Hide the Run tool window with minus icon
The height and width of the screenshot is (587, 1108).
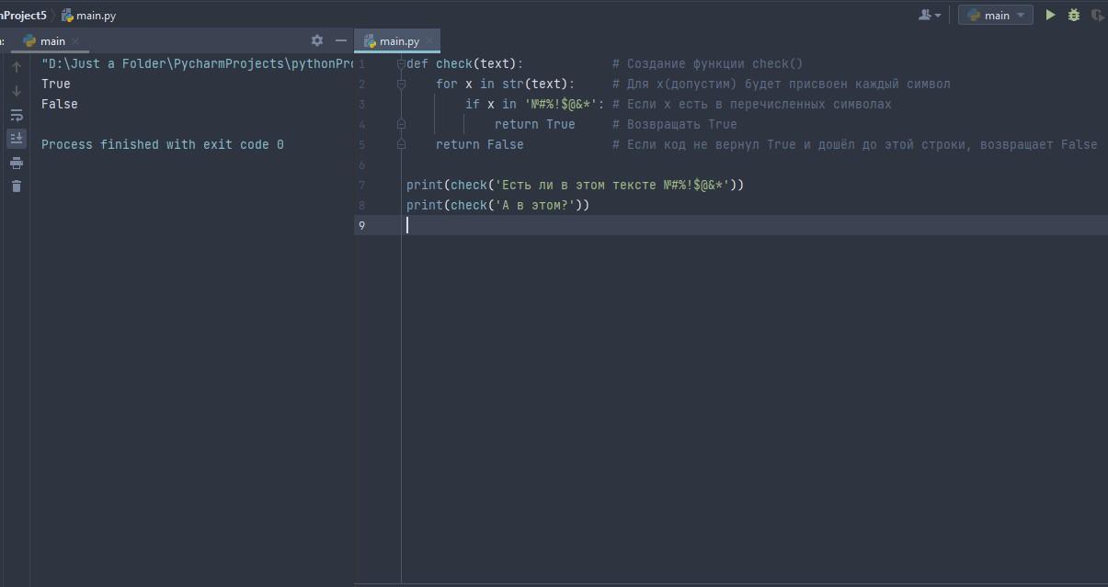click(x=341, y=40)
